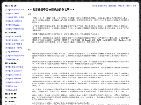Expand the 2022-07-18 date section
The image size is (141, 105).
click(x=11, y=94)
